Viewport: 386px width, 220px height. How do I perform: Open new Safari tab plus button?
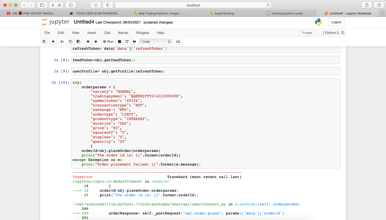[x=383, y=13]
